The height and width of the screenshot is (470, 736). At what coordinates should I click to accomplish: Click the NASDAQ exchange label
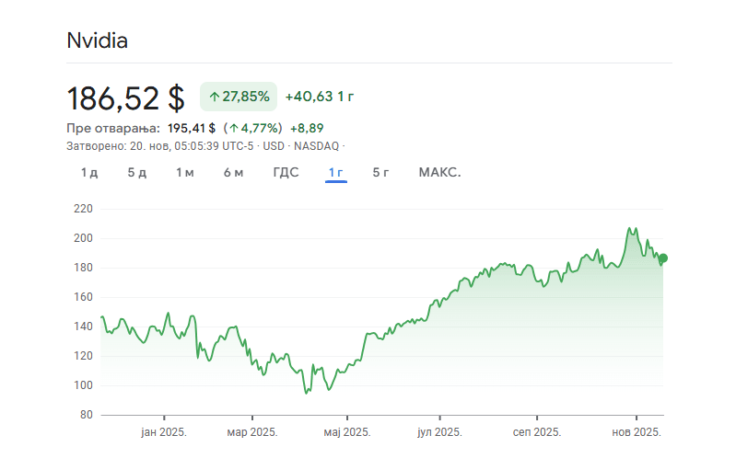[316, 146]
